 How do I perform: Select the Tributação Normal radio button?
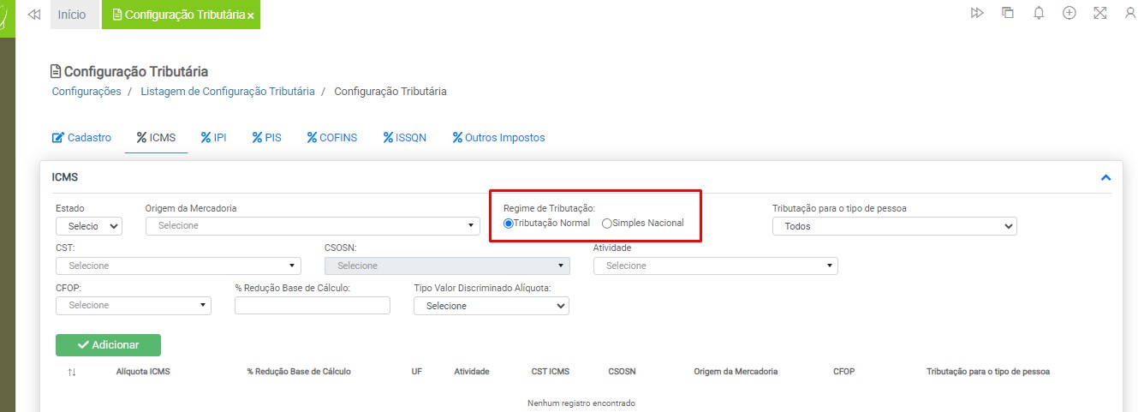[509, 224]
